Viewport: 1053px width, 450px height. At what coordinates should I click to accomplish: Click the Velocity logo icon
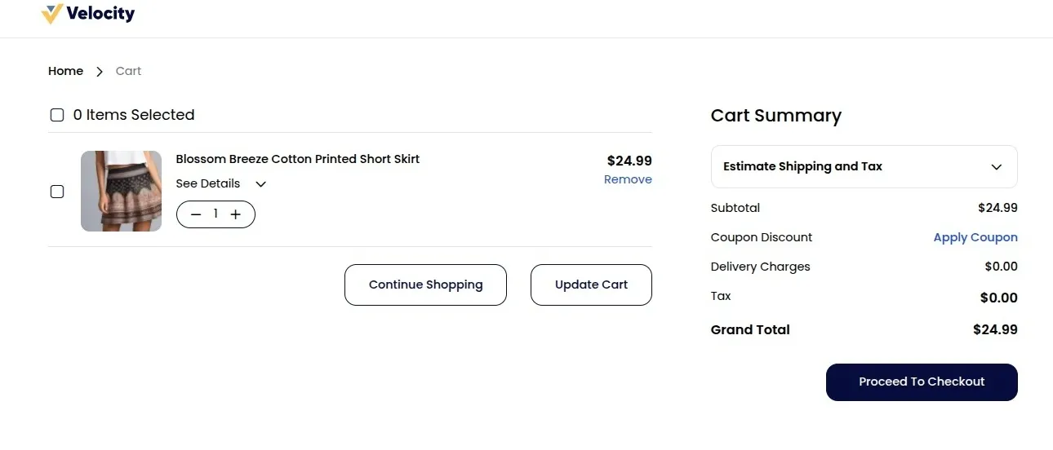[x=52, y=14]
